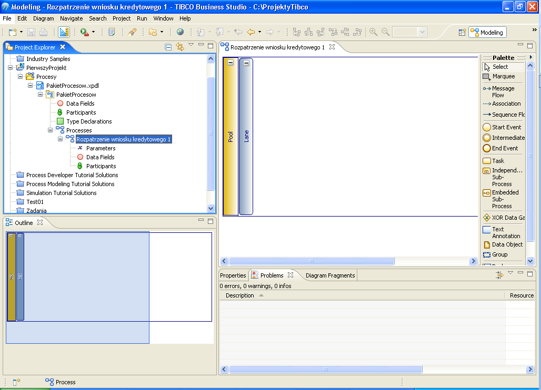The image size is (541, 390).
Task: Close the Rozpatrzenie wniosku kredytowego 1 editor tab
Action: point(332,47)
